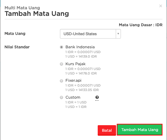This screenshot has width=167, height=140.
Task: Click the Custom label text
Action: 73,97
